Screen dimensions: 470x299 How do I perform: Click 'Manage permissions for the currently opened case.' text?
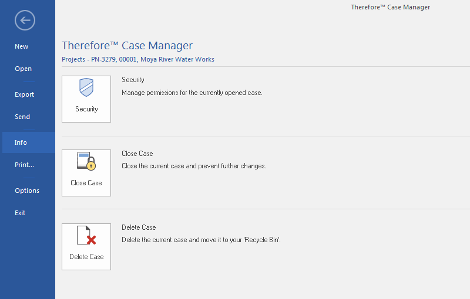point(192,93)
